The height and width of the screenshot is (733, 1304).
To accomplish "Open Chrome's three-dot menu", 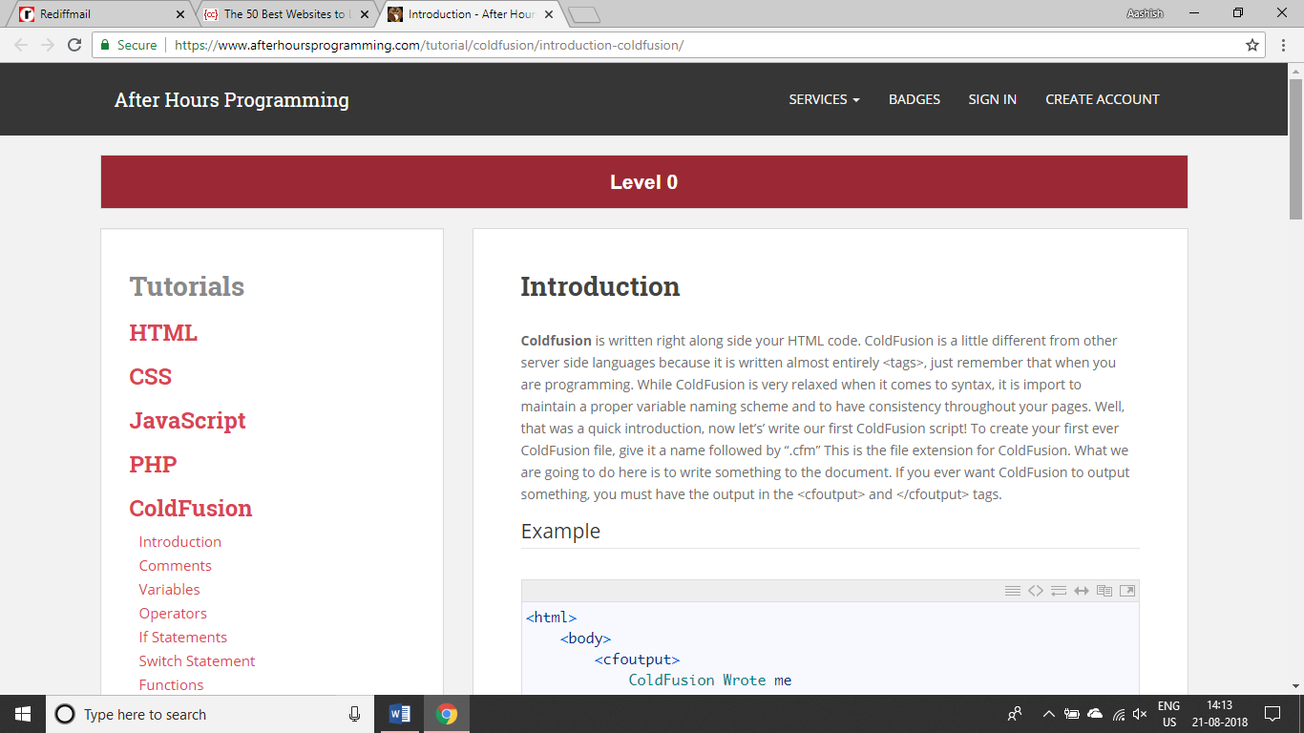I will click(1284, 45).
